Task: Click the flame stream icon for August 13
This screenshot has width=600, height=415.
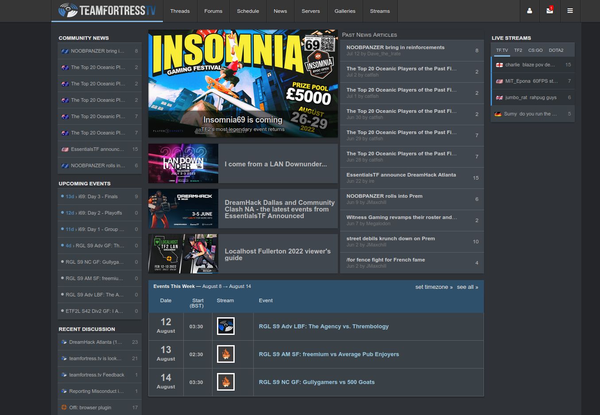Action: coord(225,354)
